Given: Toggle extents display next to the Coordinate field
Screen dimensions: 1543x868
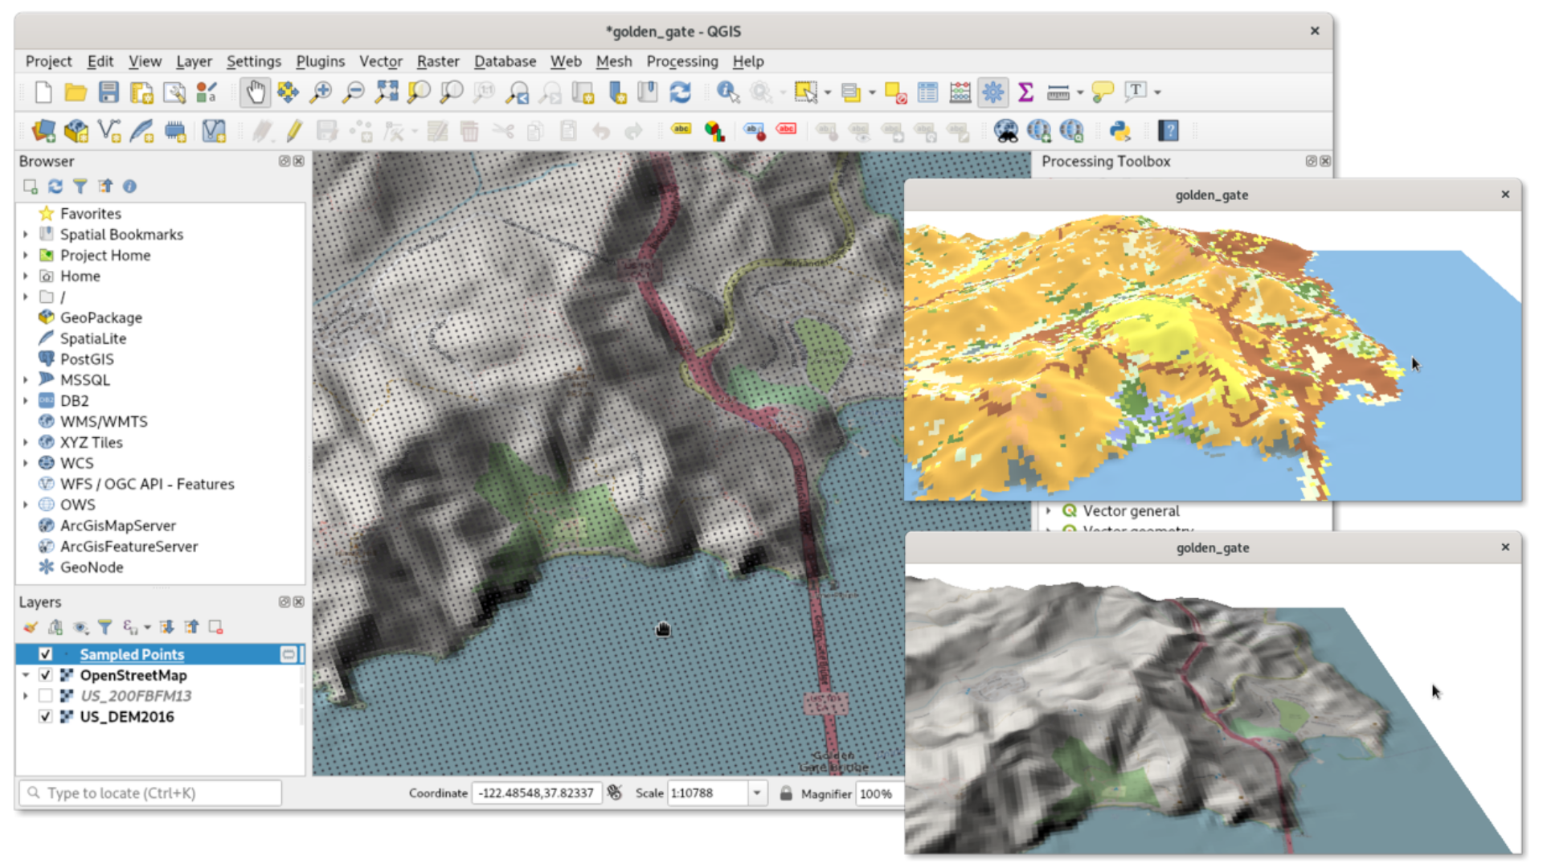Looking at the screenshot, I should click(615, 793).
